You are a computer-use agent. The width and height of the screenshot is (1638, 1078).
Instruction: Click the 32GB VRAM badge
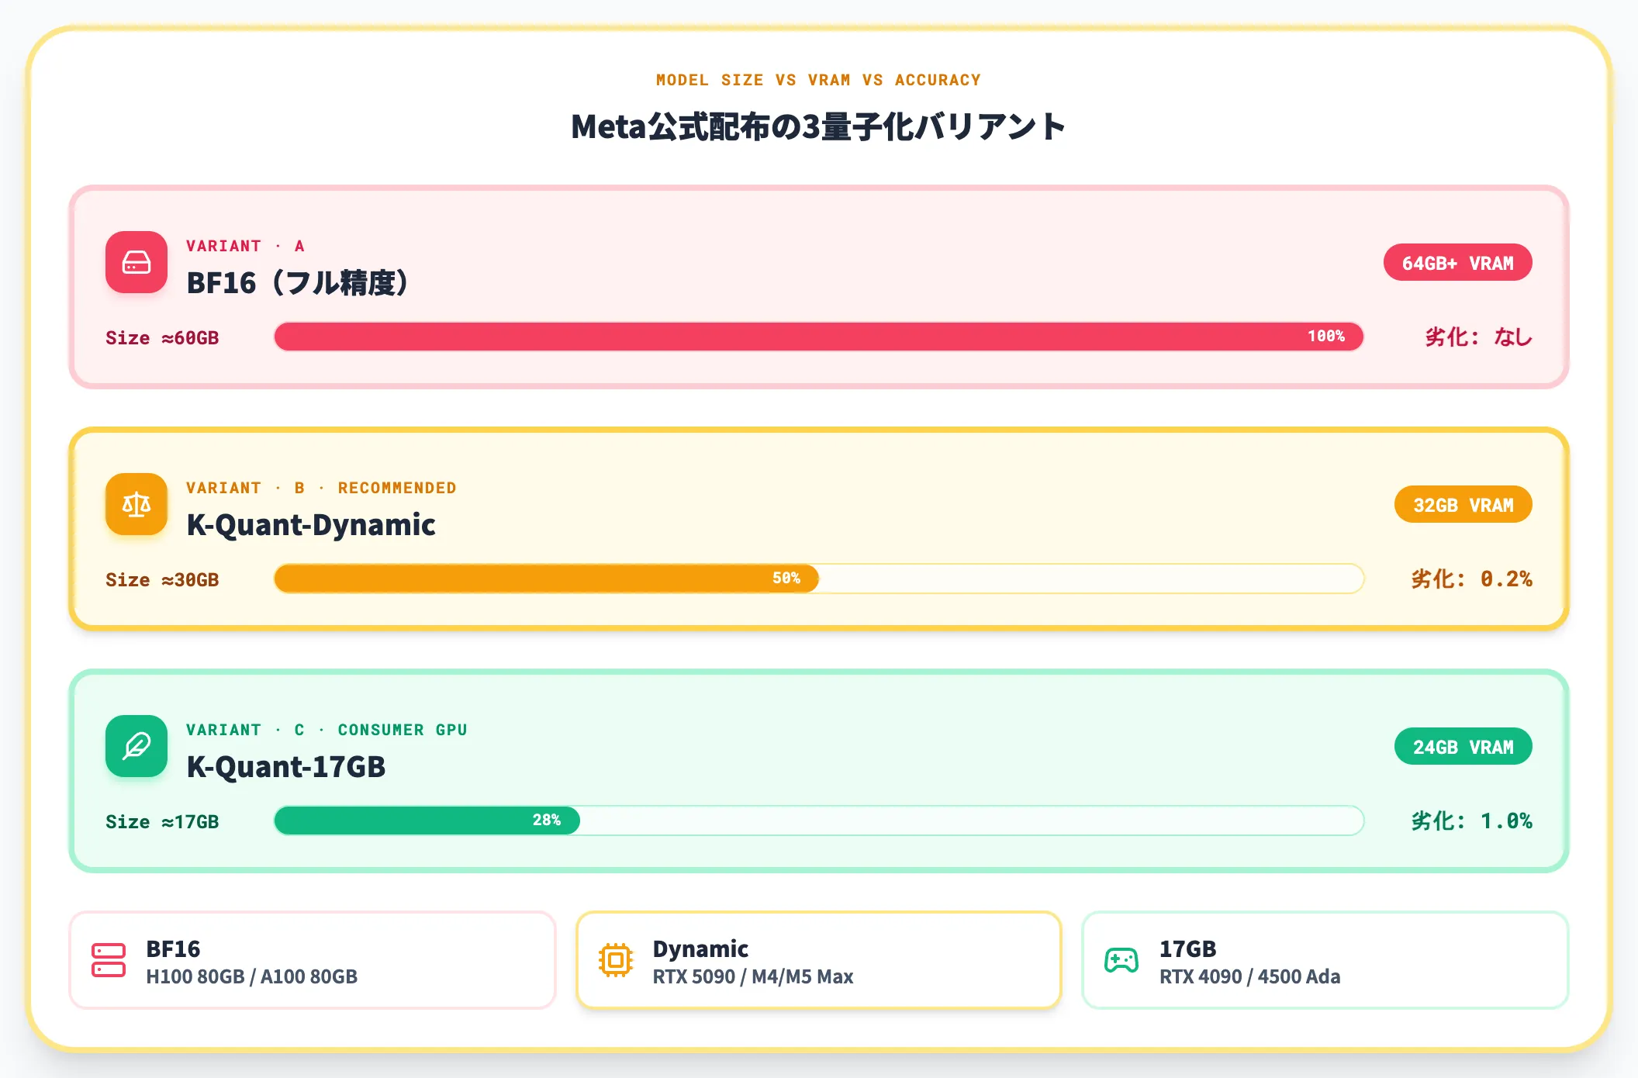click(x=1463, y=505)
